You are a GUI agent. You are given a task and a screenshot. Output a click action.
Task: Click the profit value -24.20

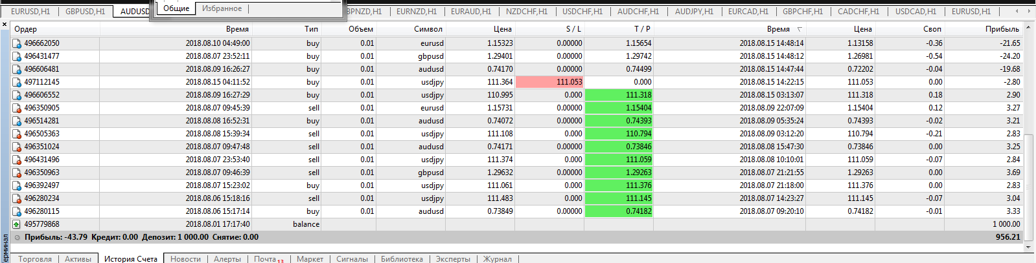click(1010, 56)
